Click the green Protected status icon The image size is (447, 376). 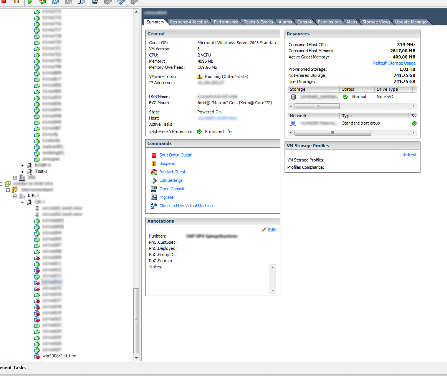pos(199,131)
